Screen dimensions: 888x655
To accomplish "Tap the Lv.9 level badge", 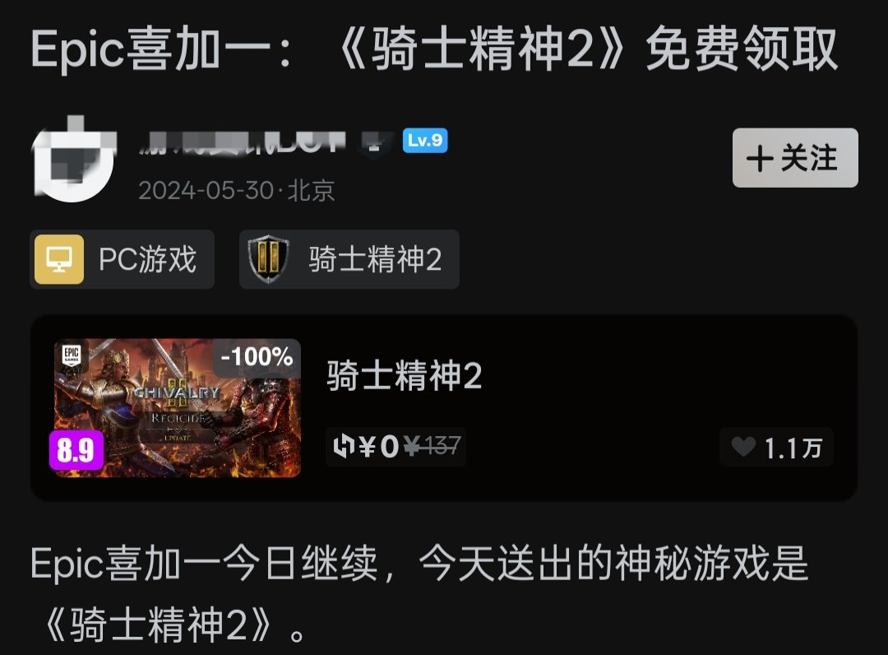I will [425, 140].
